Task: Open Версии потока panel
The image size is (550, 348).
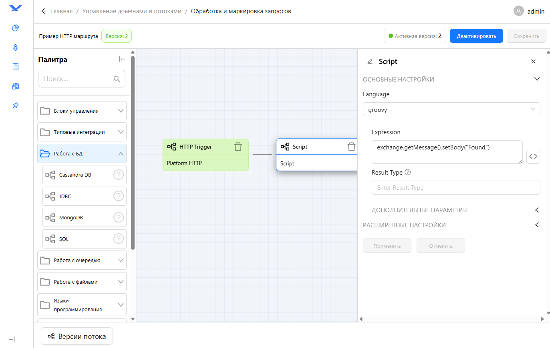Action: (77, 336)
